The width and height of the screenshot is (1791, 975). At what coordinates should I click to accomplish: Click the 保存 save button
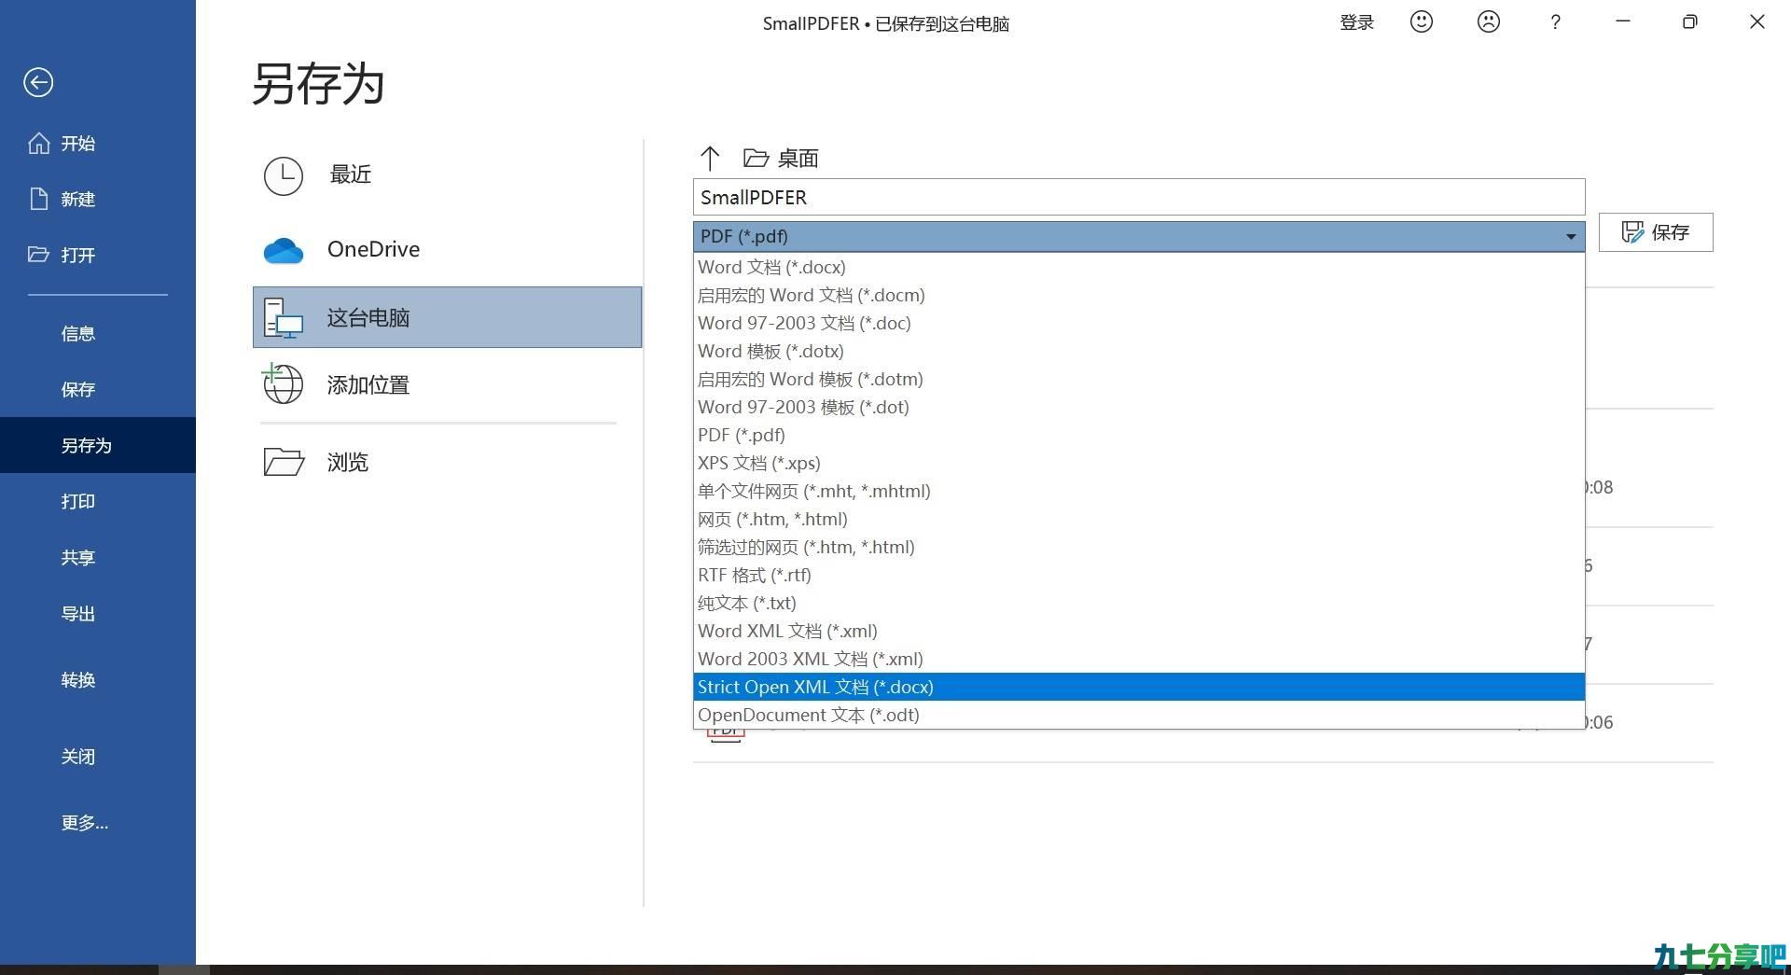coord(1656,232)
